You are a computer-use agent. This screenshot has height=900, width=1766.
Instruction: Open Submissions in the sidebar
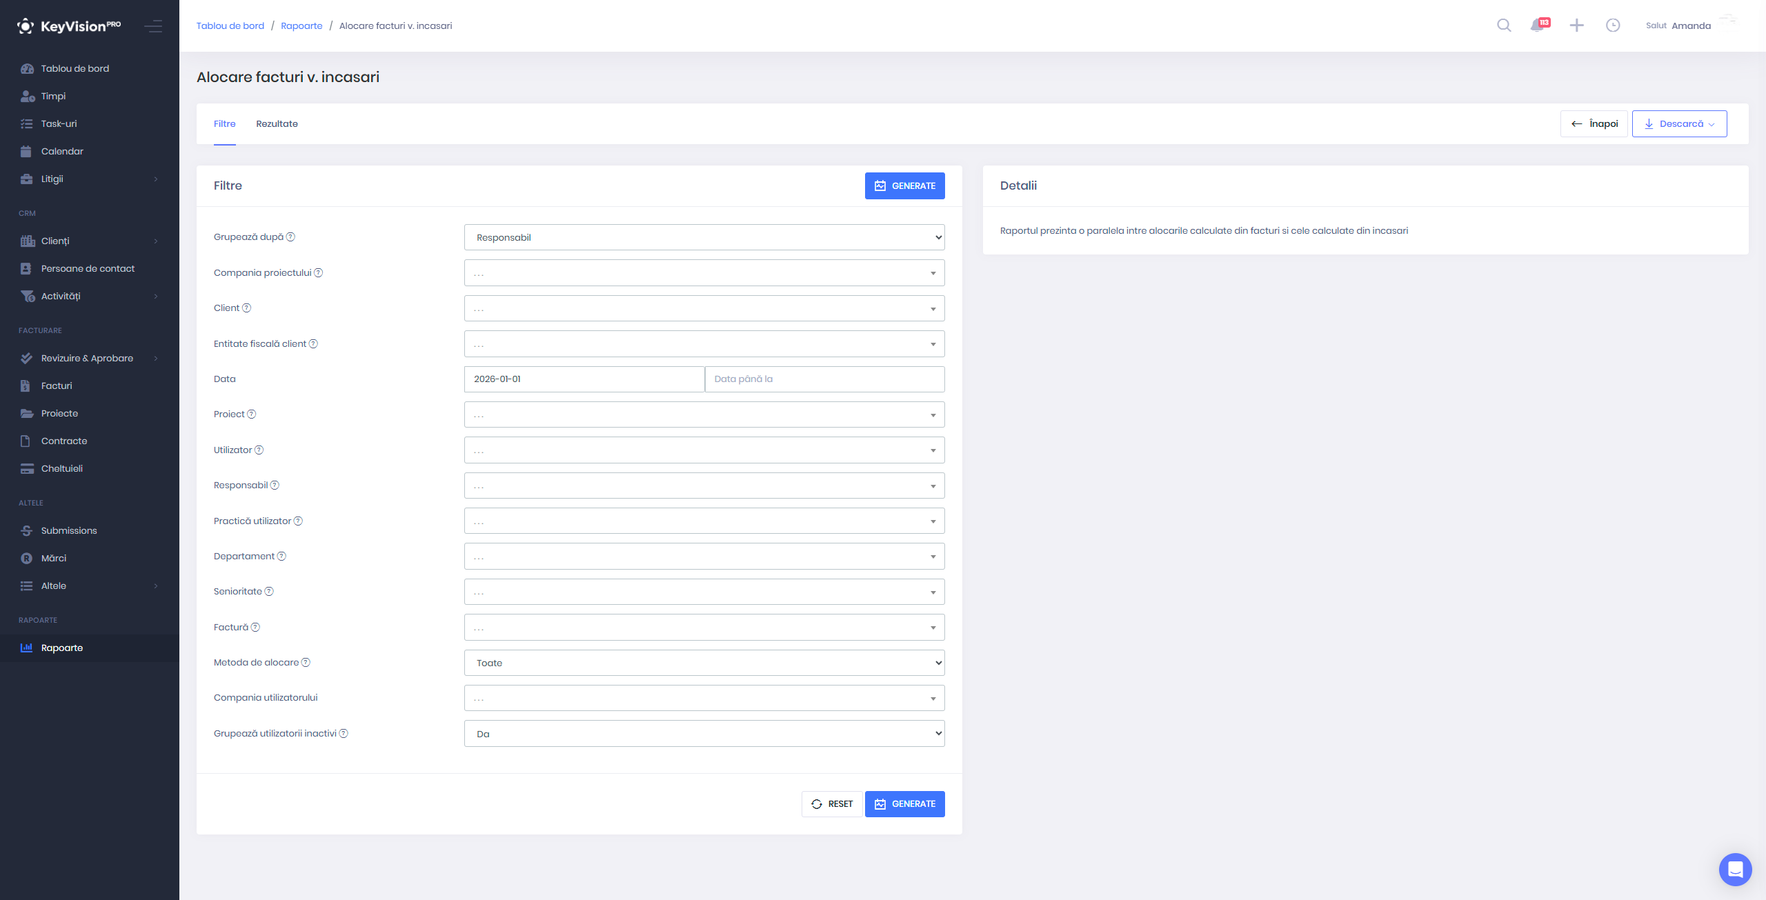[x=90, y=530]
